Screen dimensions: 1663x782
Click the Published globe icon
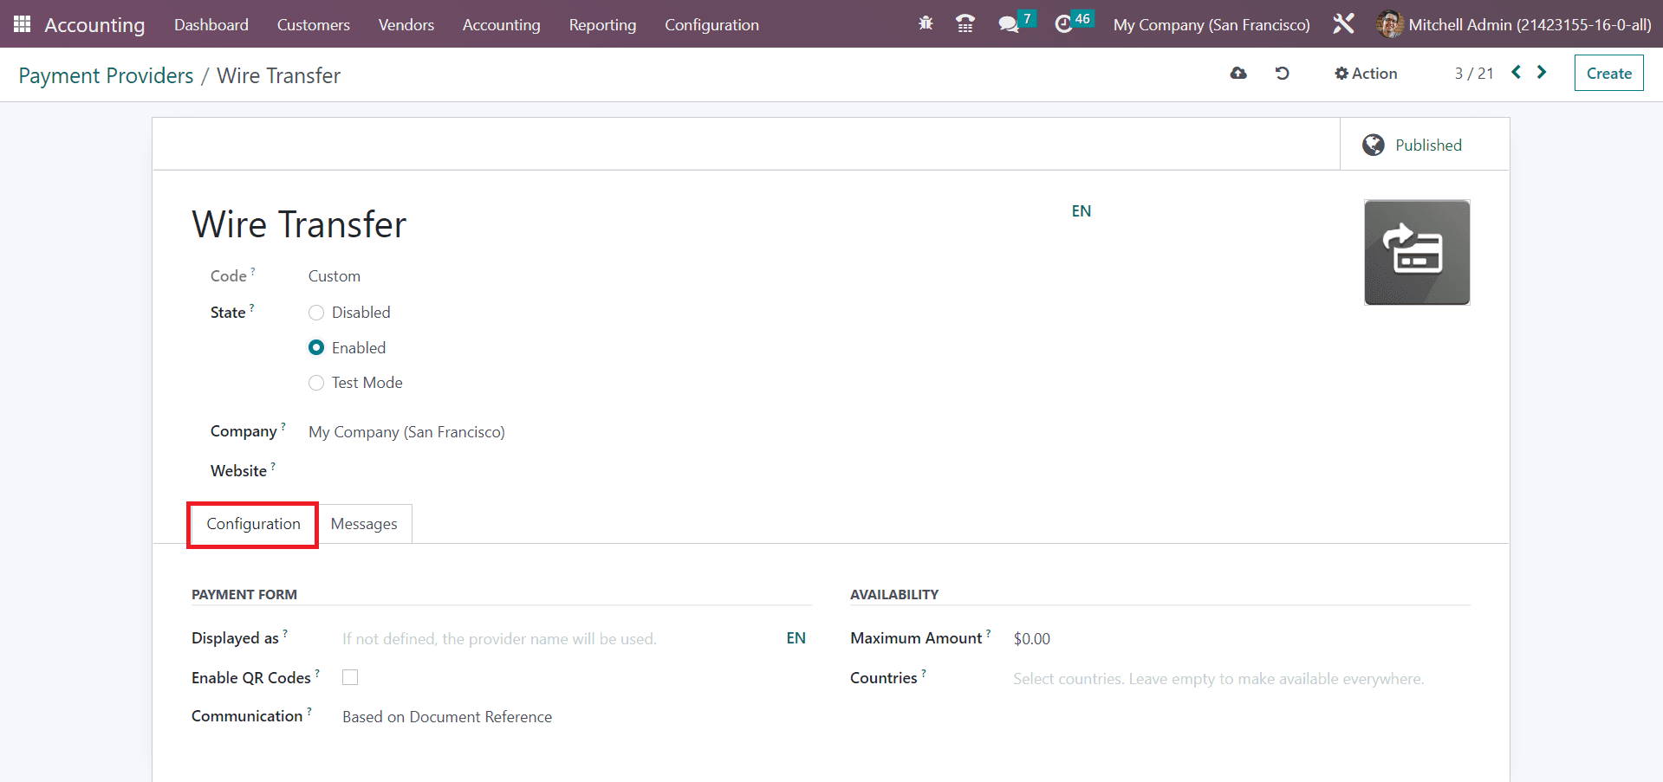coord(1373,145)
